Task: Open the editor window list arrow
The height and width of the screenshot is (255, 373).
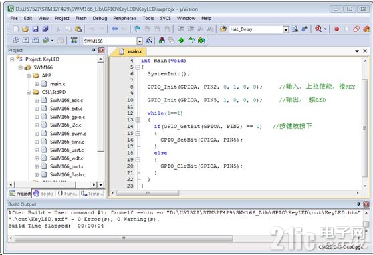Action: 357,51
